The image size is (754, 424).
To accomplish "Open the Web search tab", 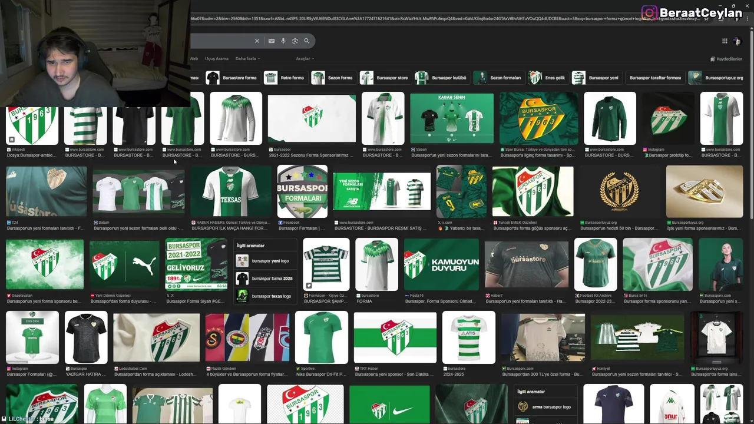I will click(x=194, y=59).
